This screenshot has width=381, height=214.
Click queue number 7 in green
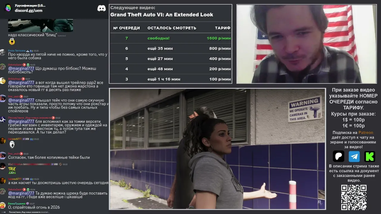pos(127,38)
